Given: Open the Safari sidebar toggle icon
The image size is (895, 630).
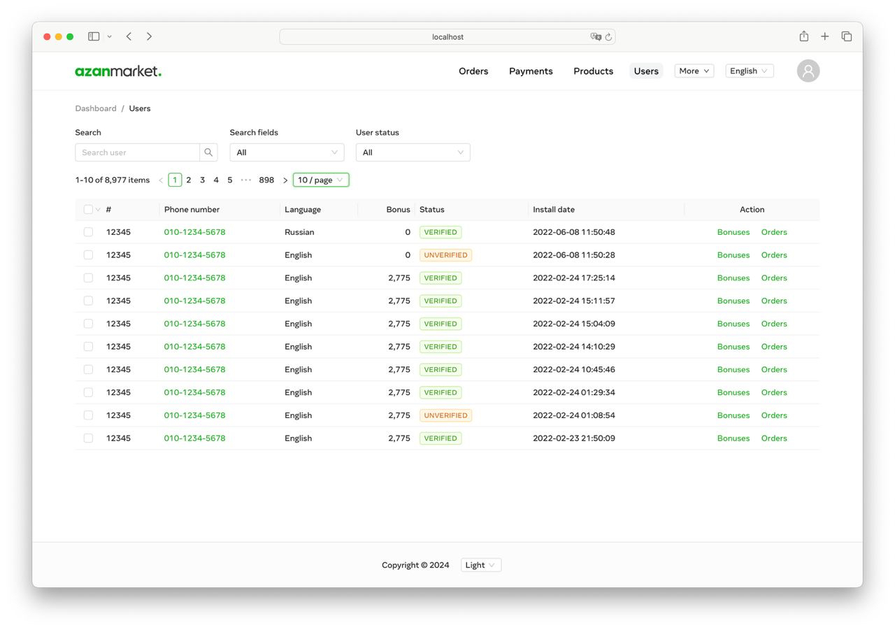Looking at the screenshot, I should coord(94,36).
